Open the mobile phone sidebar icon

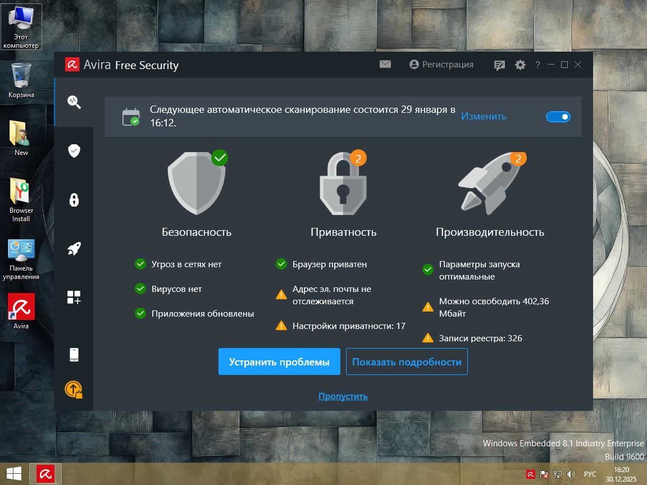click(x=74, y=355)
